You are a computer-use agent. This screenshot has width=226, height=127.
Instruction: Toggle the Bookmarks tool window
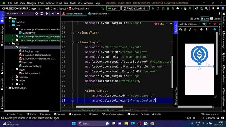pyautogui.click(x=2, y=84)
